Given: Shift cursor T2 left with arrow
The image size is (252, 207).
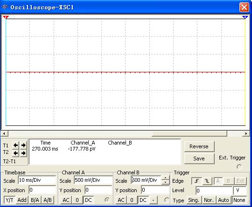Looking at the screenshot, I should [15, 153].
